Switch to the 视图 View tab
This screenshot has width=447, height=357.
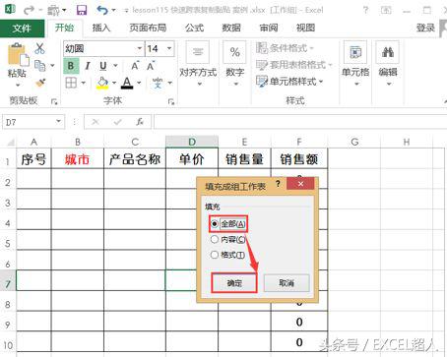click(305, 28)
